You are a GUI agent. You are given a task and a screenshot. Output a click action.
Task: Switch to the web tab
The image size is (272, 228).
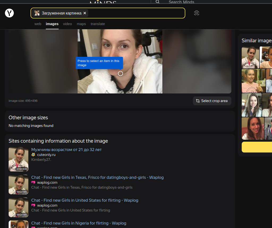[38, 24]
